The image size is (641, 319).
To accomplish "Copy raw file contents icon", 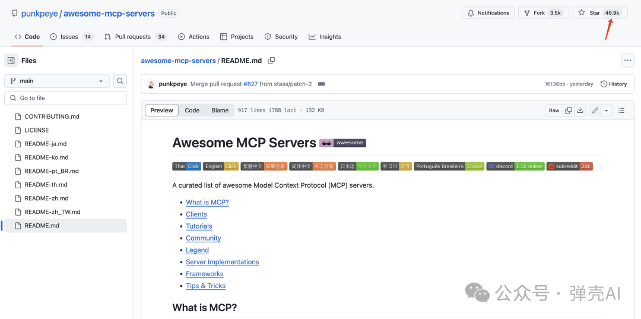I will point(568,110).
